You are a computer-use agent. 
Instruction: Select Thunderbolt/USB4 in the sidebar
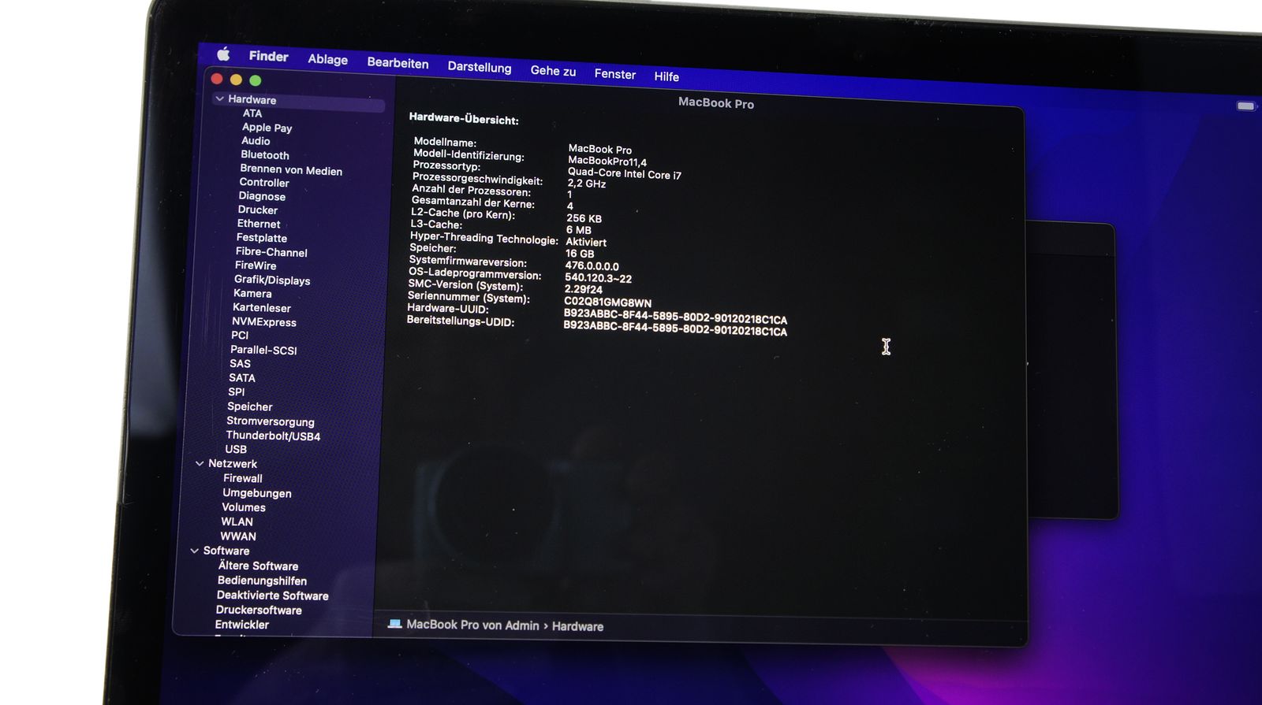[272, 436]
